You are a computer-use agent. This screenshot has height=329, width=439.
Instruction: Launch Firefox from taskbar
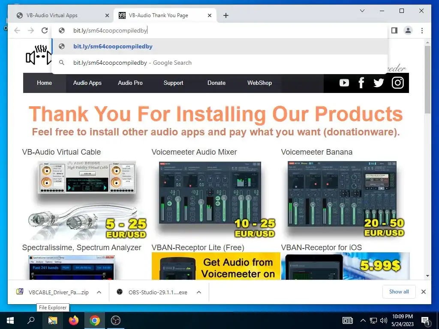(x=74, y=320)
